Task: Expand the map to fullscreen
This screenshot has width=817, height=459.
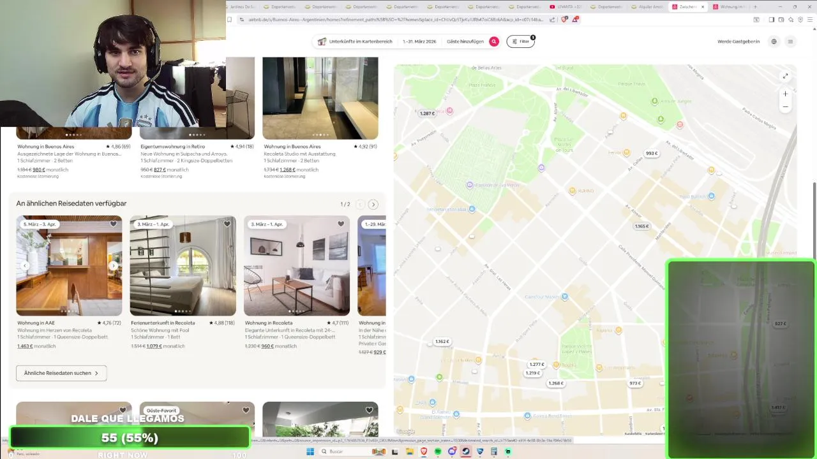Action: click(785, 76)
